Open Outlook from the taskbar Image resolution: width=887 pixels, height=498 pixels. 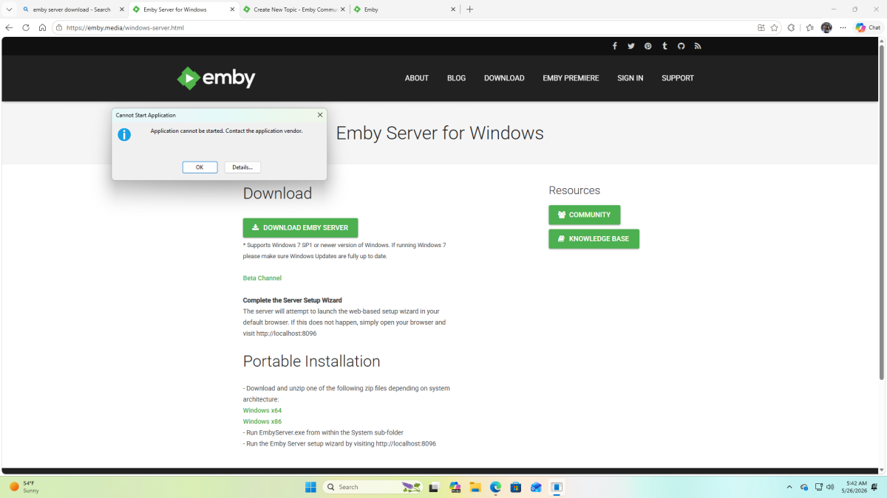[x=536, y=487]
